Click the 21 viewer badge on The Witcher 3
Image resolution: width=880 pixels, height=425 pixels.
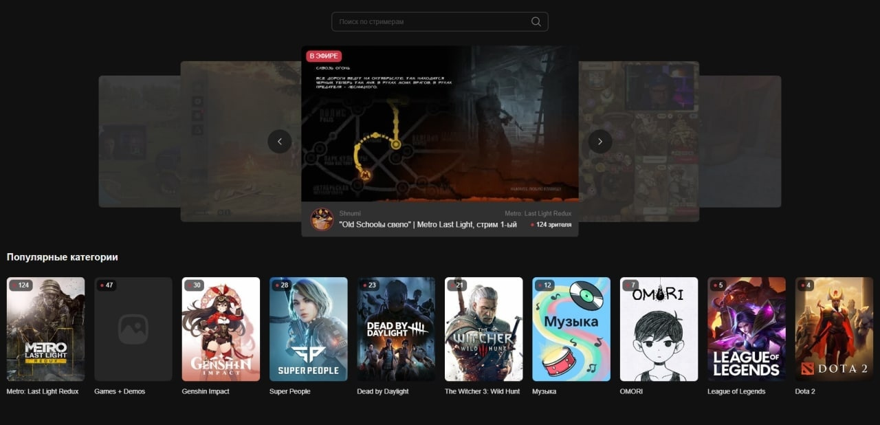[457, 285]
